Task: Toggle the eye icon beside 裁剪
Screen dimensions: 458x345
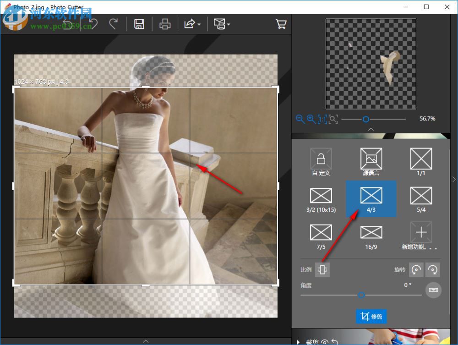Action: pos(324,342)
